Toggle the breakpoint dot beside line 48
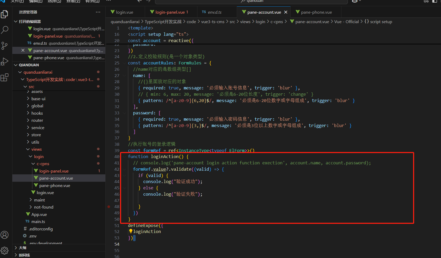Image resolution: width=441 pixels, height=258 pixels. click(x=109, y=207)
